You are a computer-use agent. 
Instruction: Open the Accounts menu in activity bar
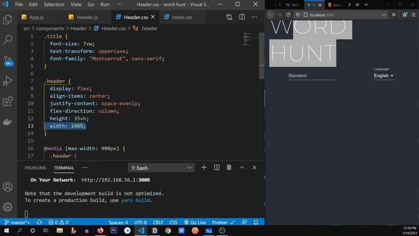pyautogui.click(x=7, y=186)
